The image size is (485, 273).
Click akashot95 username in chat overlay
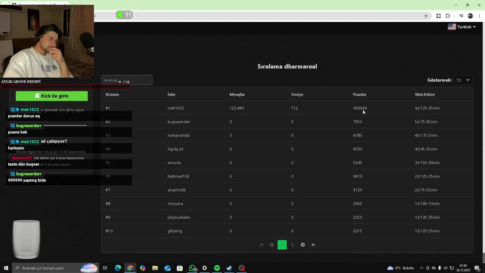click(x=22, y=158)
